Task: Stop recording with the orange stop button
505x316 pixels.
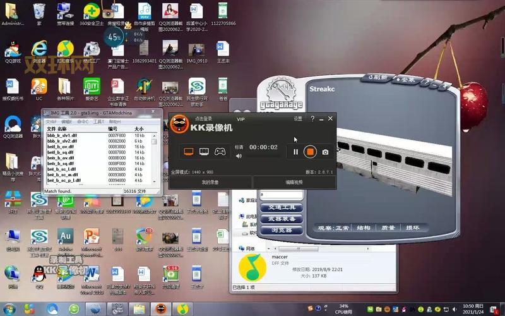Action: 309,152
